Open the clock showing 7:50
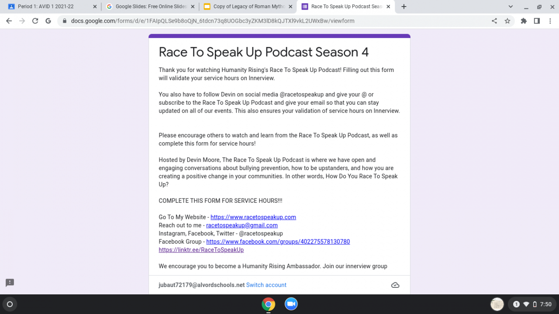The height and width of the screenshot is (314, 559). click(x=545, y=304)
